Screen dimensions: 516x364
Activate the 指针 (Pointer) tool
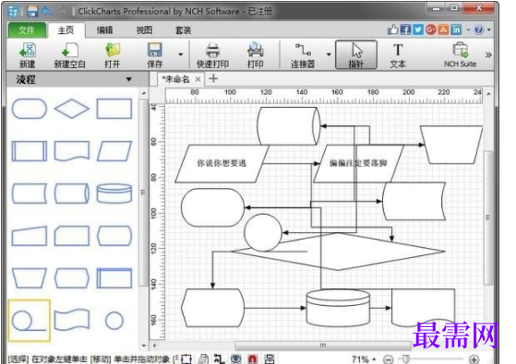coord(356,54)
